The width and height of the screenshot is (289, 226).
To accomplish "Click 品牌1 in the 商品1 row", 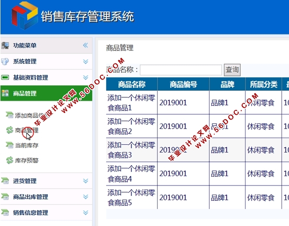I will click(x=219, y=103).
